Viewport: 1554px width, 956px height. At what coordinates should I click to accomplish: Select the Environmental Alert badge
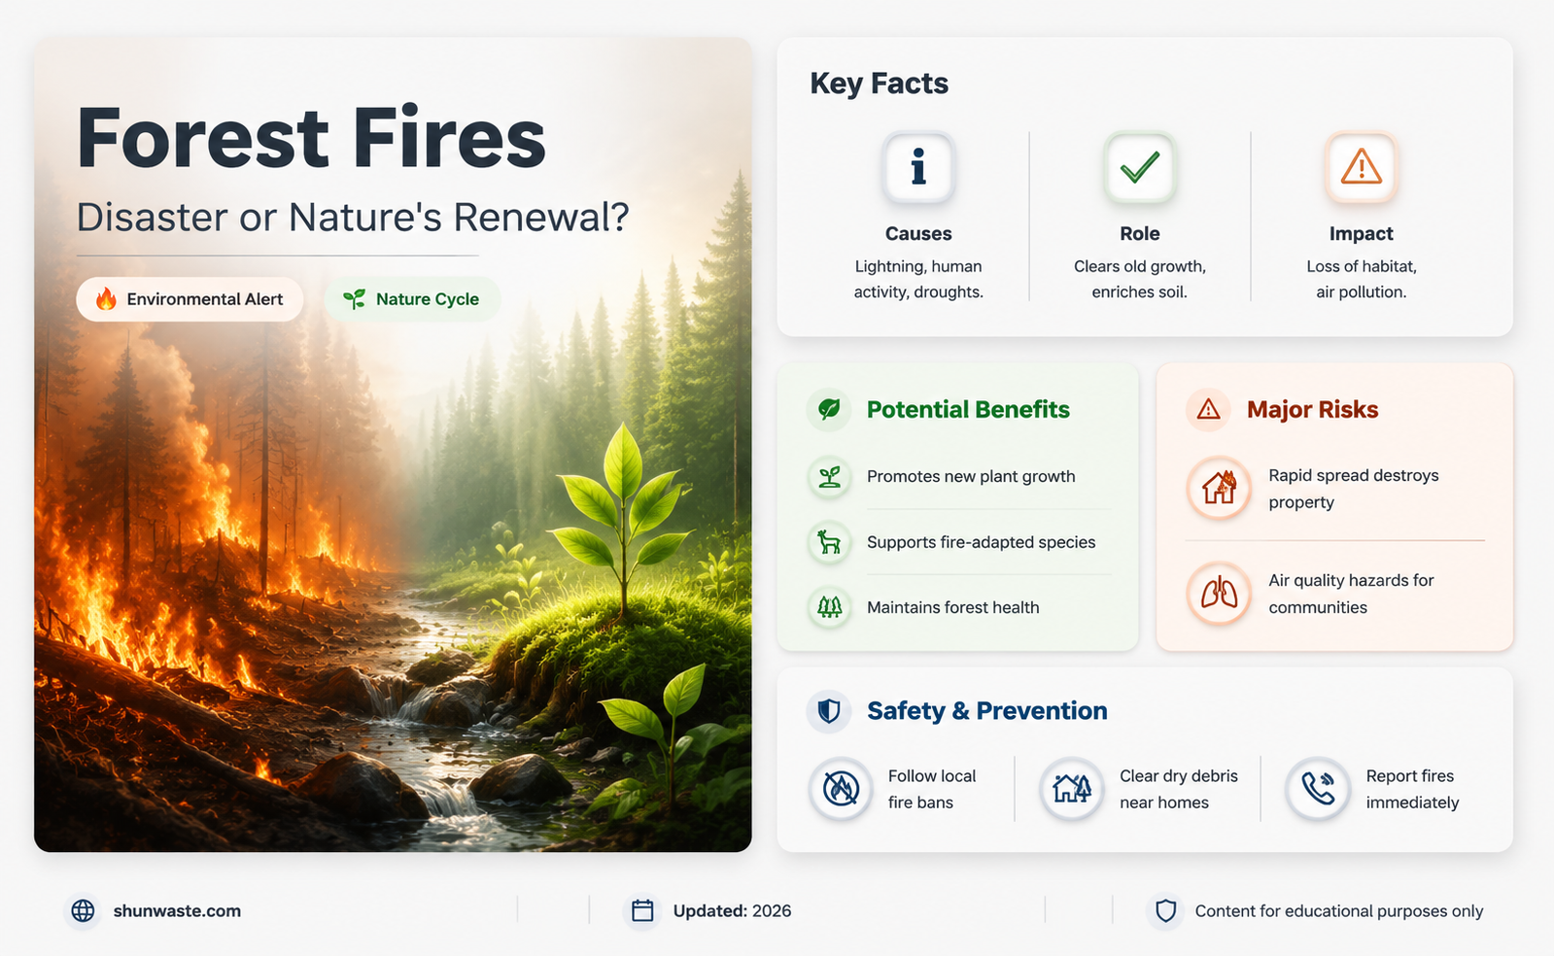[190, 299]
